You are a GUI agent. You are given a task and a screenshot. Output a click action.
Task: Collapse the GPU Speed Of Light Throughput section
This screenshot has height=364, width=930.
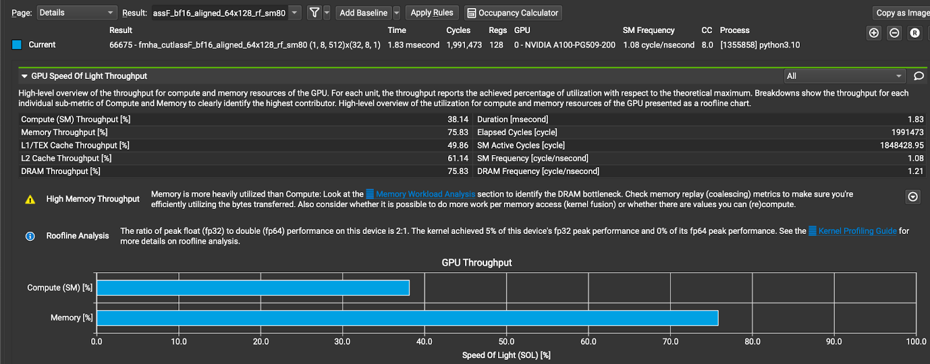coord(24,76)
